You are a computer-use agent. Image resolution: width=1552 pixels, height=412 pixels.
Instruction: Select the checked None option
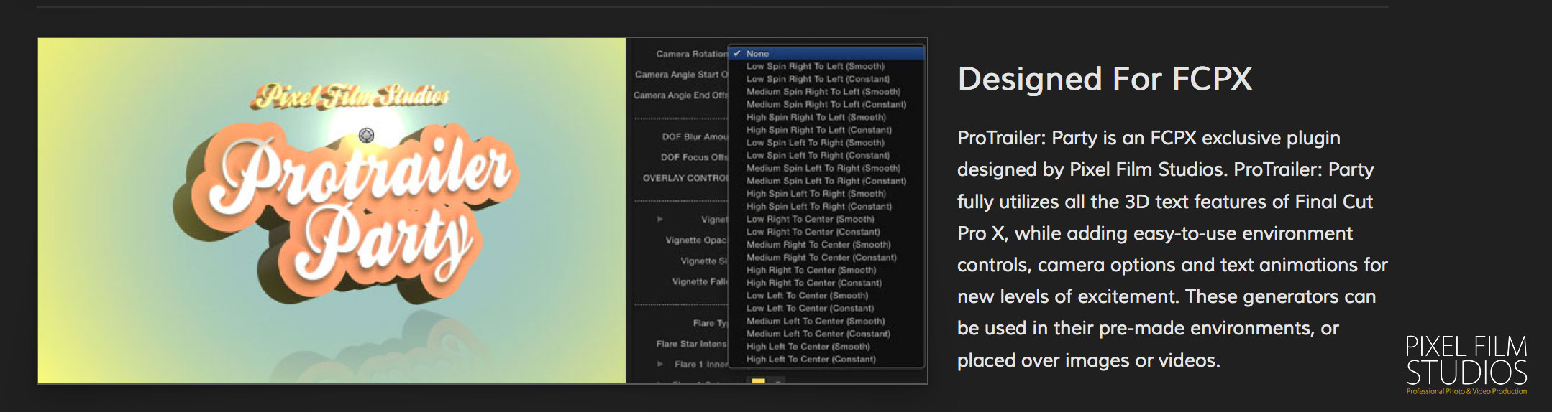[826, 54]
